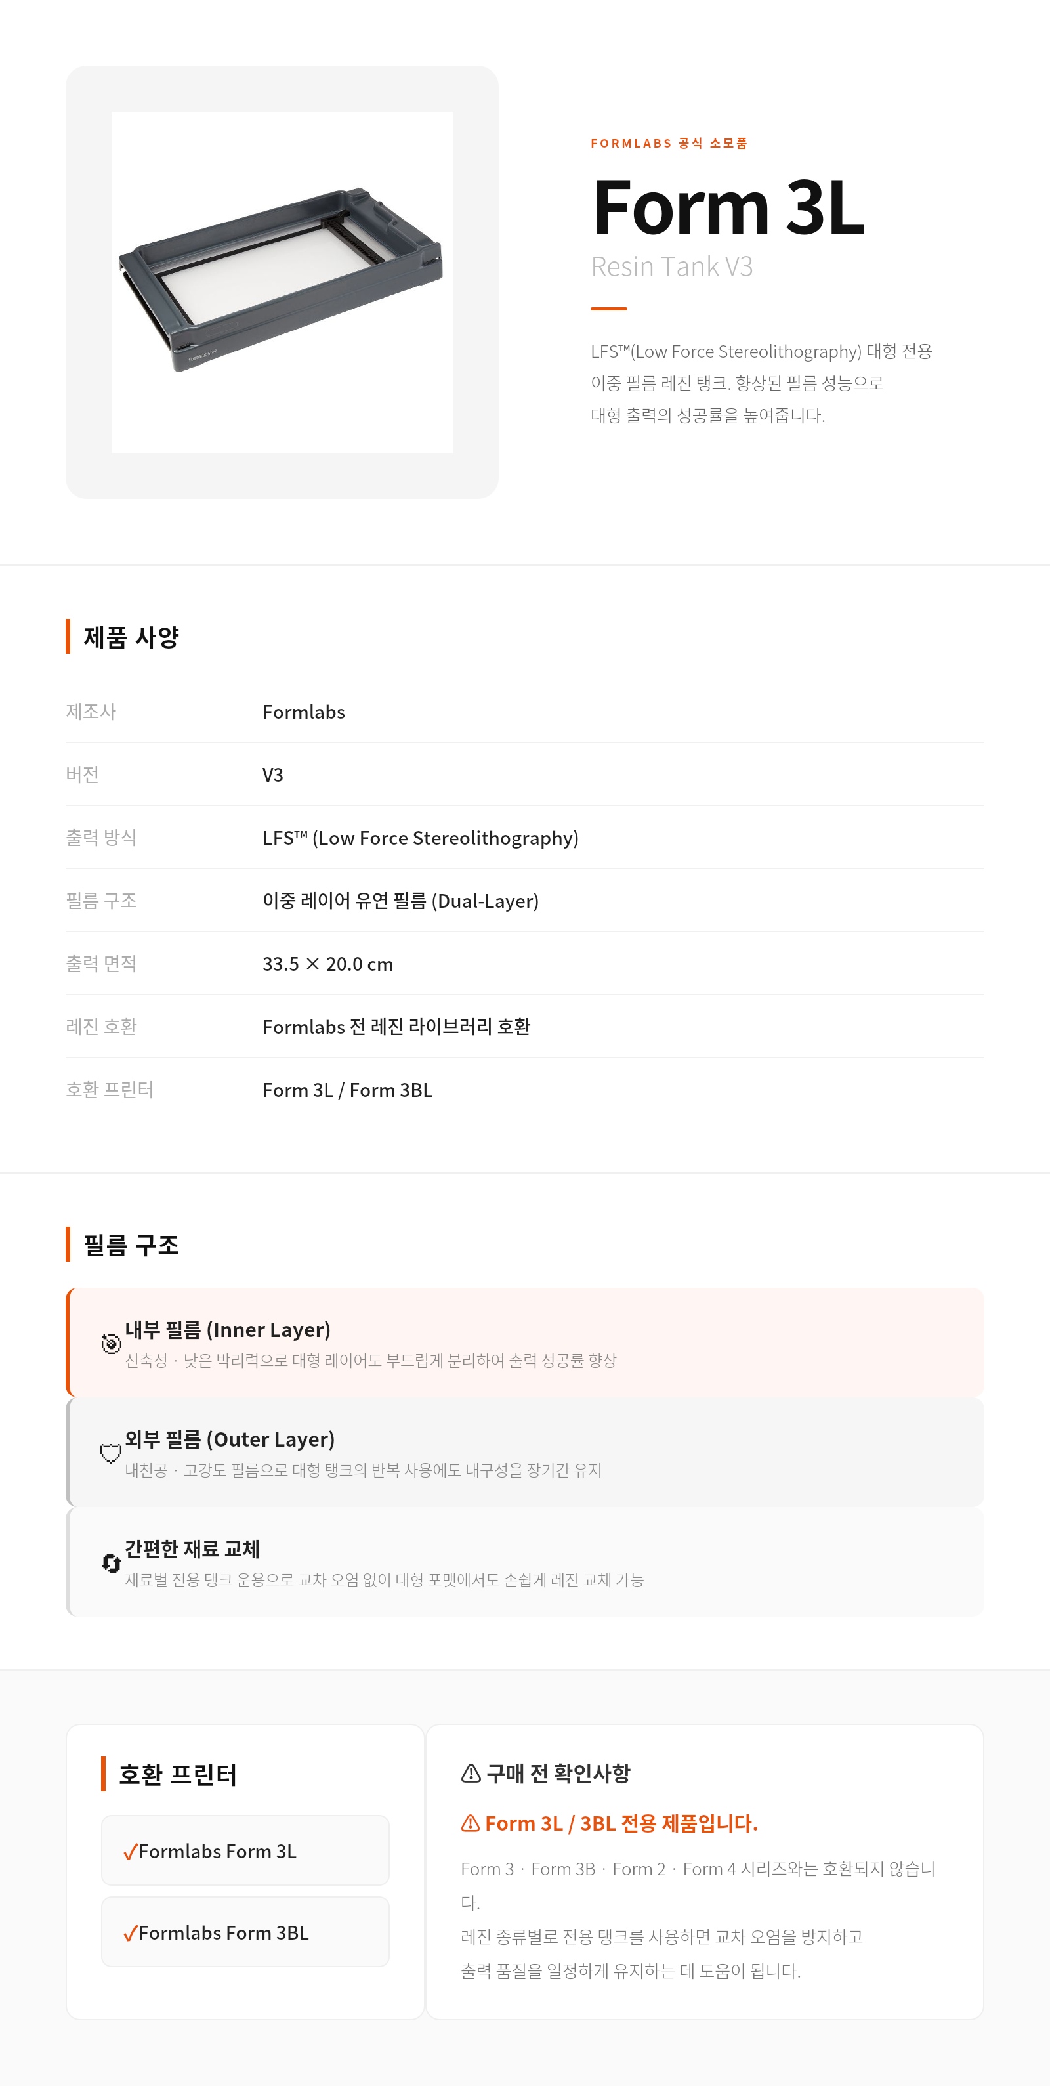
Task: Open the 외부 필름 (Outer Layer) card
Action: coord(524,1452)
